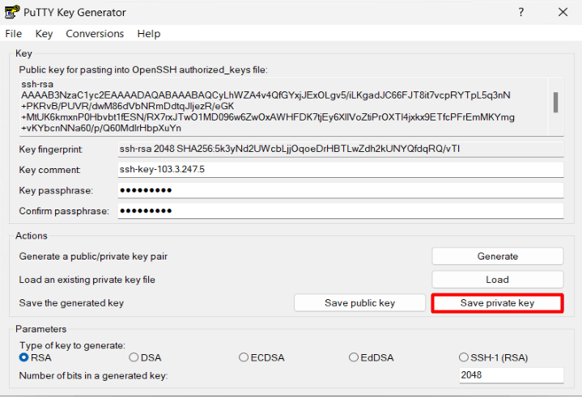
Task: Click the Key comment input field
Action: click(x=341, y=170)
